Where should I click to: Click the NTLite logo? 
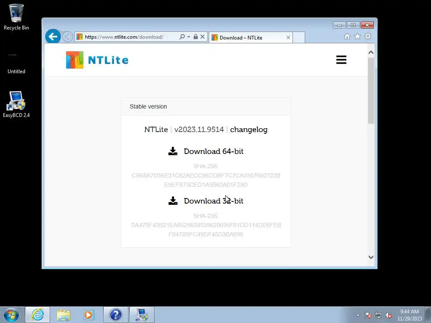(97, 60)
